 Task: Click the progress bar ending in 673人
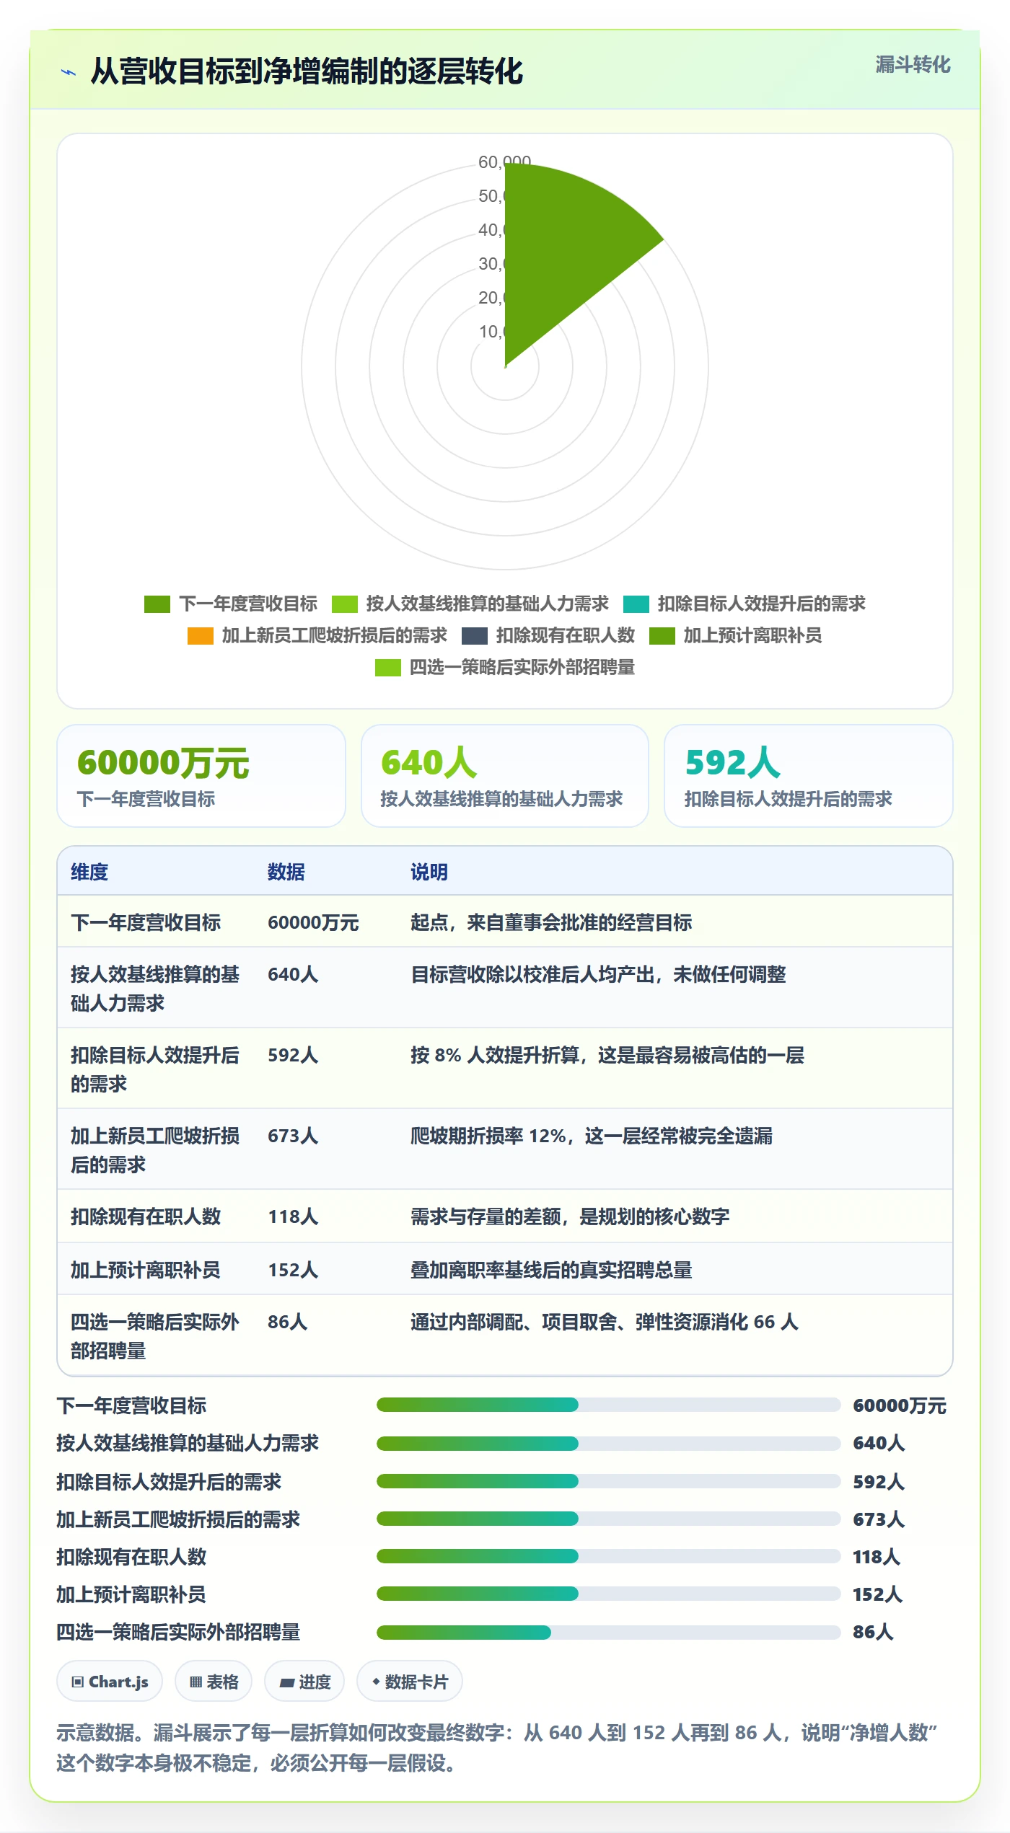click(608, 1519)
